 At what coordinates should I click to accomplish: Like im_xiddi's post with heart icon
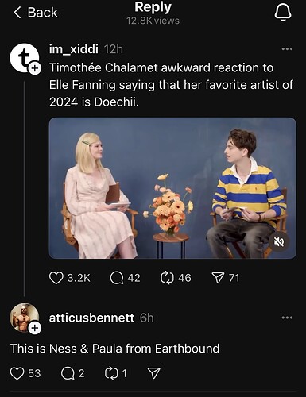point(56,278)
